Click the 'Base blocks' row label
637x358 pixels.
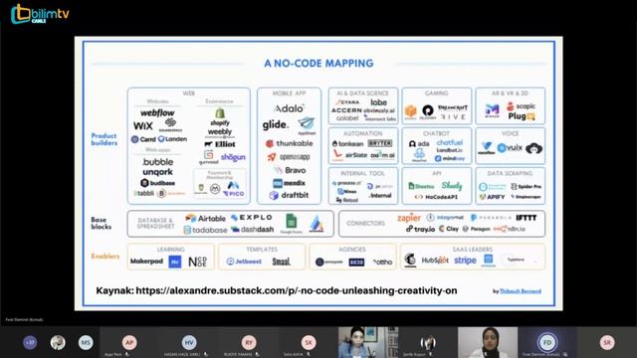(x=102, y=223)
